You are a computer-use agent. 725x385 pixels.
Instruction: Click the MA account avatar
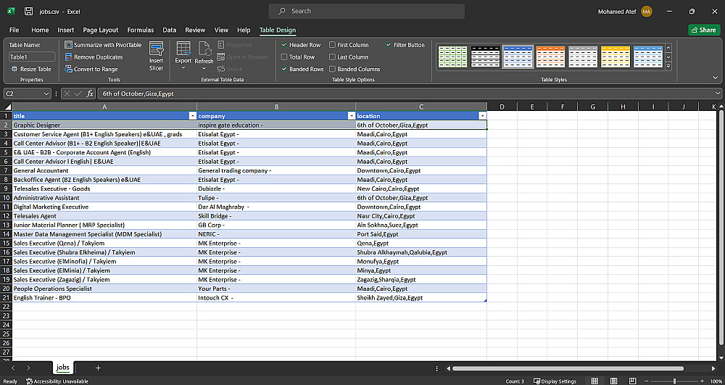coord(647,11)
